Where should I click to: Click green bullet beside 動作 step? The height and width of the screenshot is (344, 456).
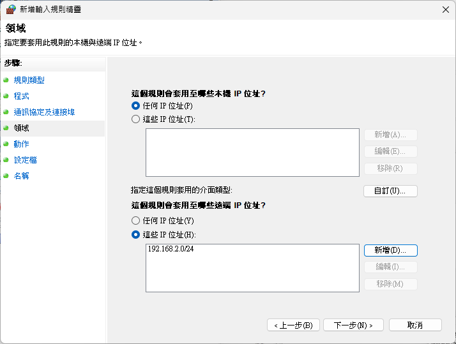6,144
